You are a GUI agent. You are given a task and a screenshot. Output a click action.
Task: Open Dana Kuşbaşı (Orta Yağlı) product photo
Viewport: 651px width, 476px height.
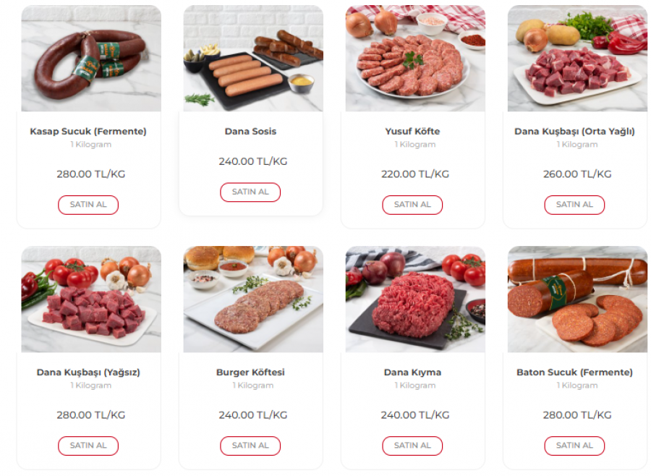coord(577,58)
